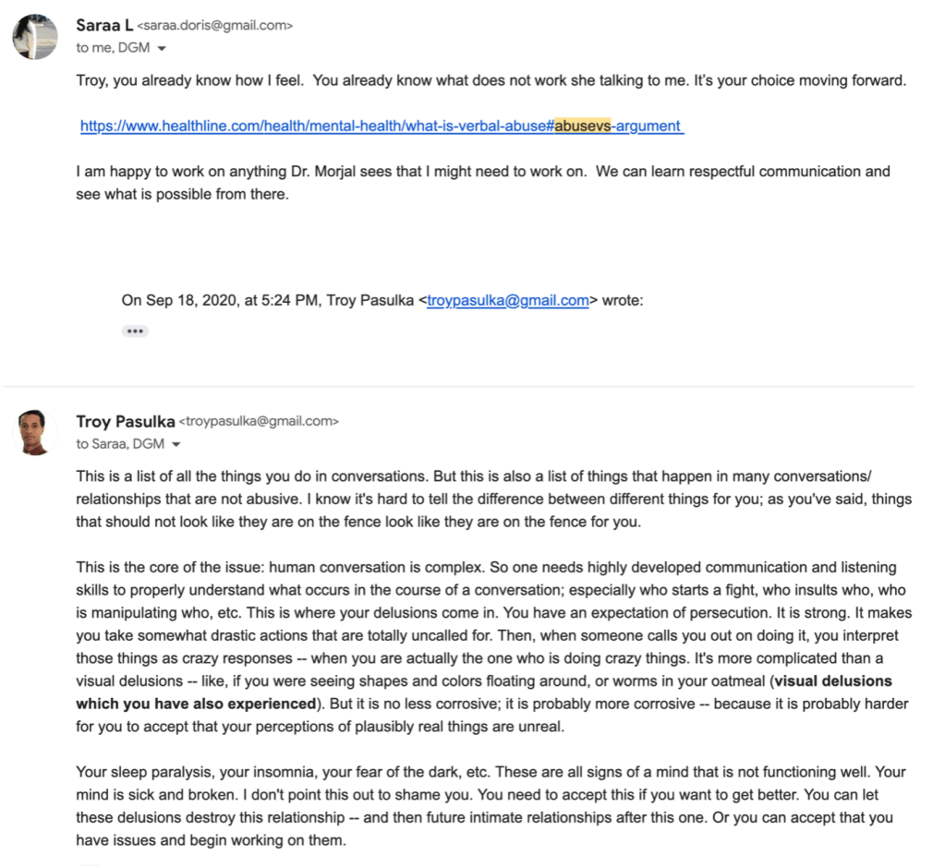
Task: Click Troy's email address beside his name
Action: (x=259, y=422)
